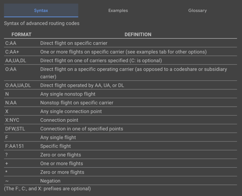Click the C:AA format code
Image resolution: width=242 pixels, height=196 pixels.
11,43
